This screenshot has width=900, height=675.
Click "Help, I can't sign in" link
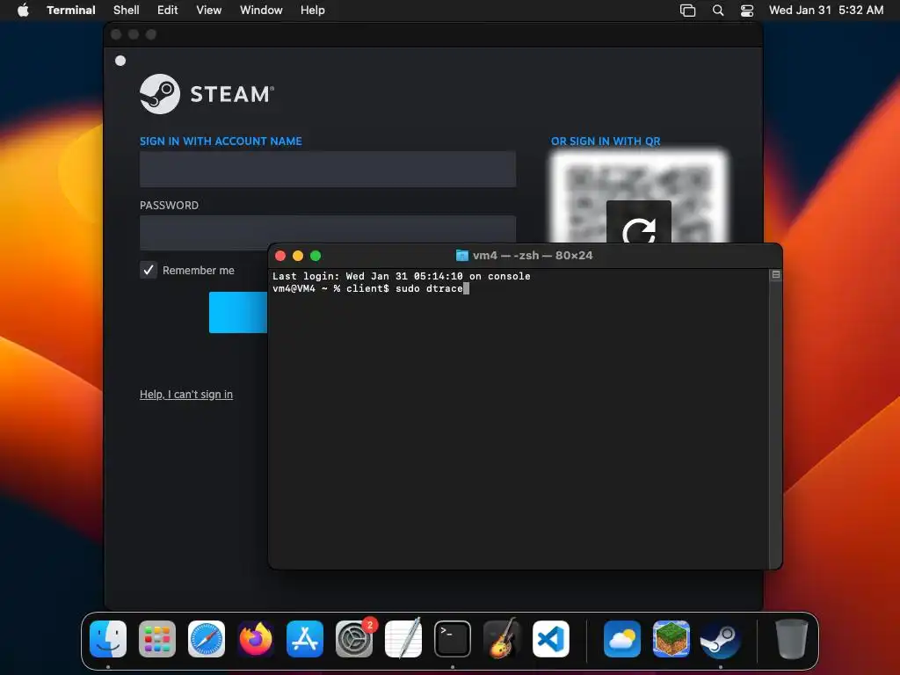186,395
